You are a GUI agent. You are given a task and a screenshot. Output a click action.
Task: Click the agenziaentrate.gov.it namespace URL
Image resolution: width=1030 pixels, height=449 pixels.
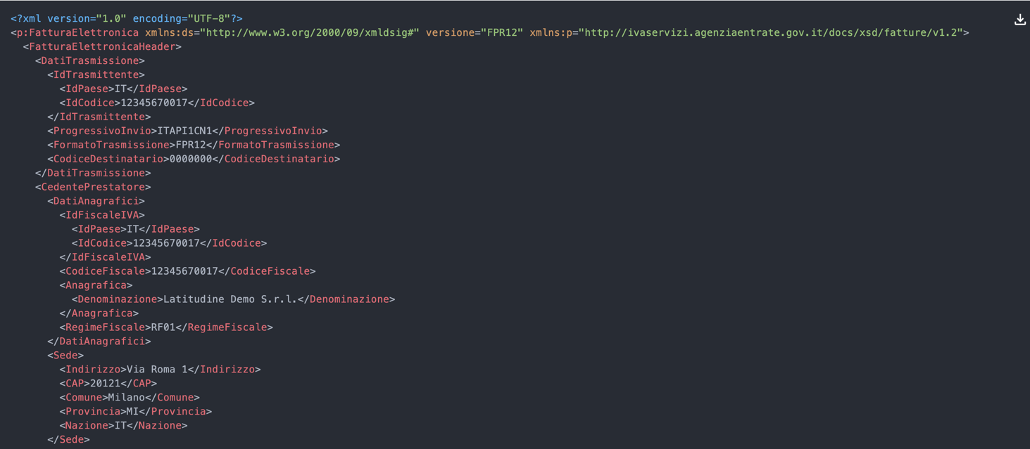pyautogui.click(x=771, y=32)
